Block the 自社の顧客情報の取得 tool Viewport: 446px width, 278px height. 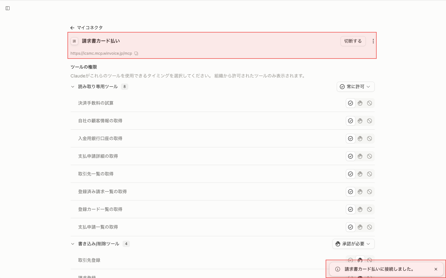[369, 121]
